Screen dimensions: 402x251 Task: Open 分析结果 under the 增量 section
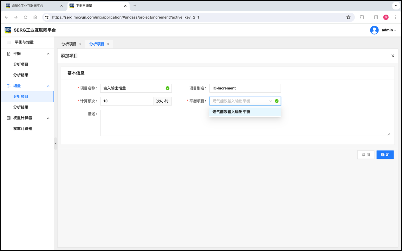[21, 107]
